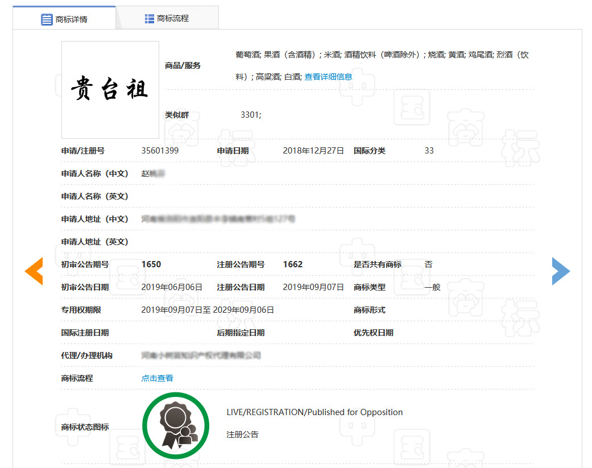This screenshot has height=468, width=592.
Task: Click the green registration status badge icon
Action: tap(176, 426)
